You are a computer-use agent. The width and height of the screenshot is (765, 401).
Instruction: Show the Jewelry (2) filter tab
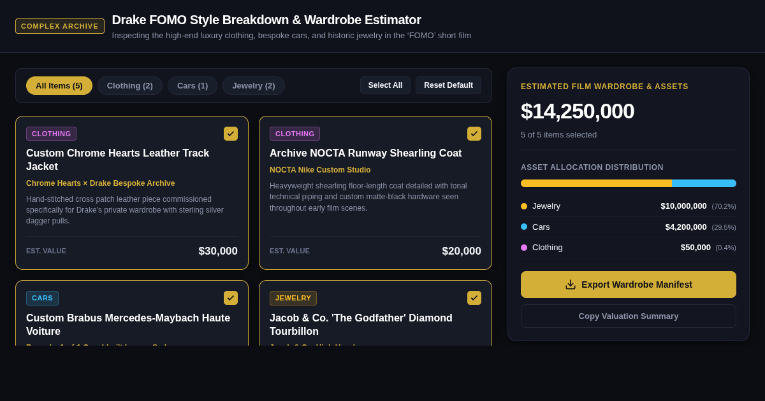[254, 85]
